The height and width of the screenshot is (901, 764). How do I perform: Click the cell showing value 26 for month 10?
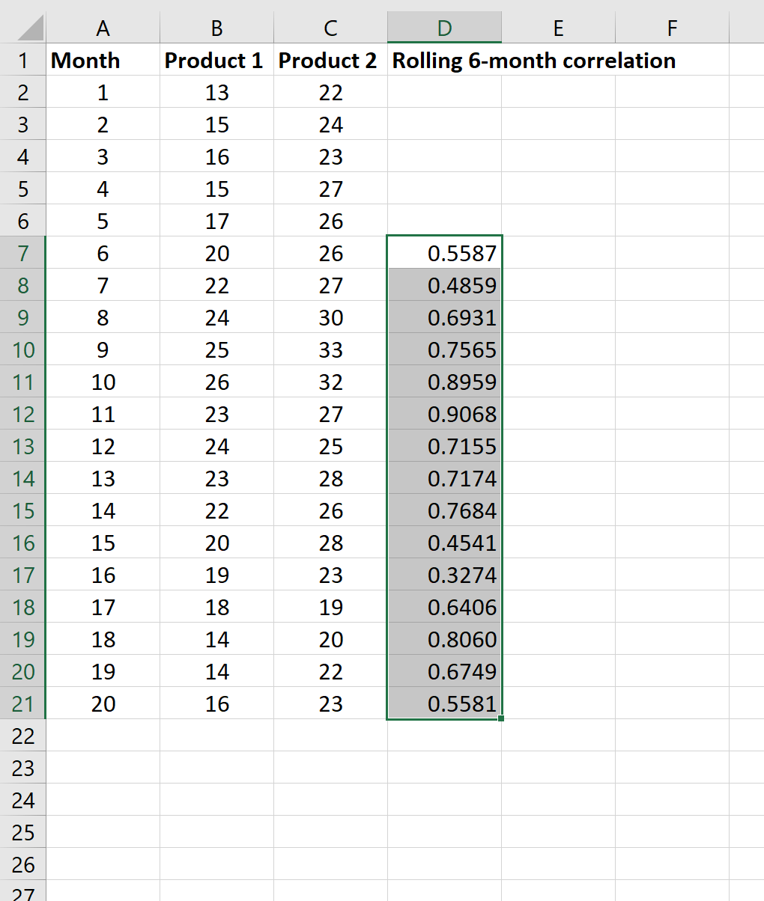pyautogui.click(x=216, y=382)
